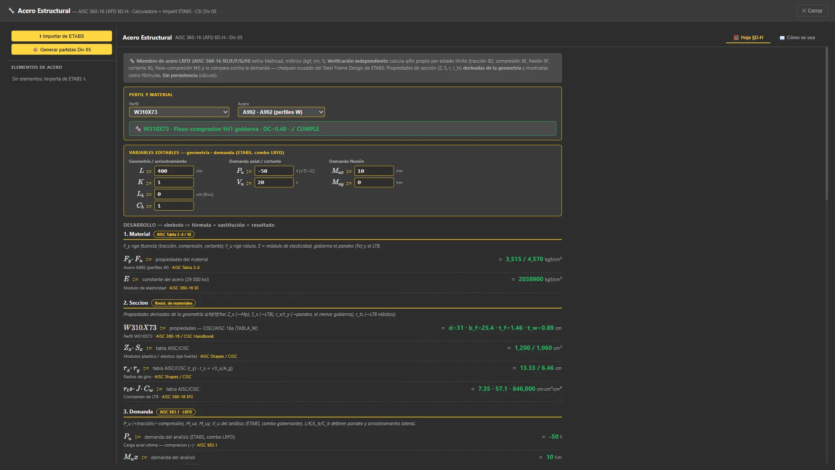
Task: Click the Hoja §D-H sheet icon
Action: click(x=736, y=38)
